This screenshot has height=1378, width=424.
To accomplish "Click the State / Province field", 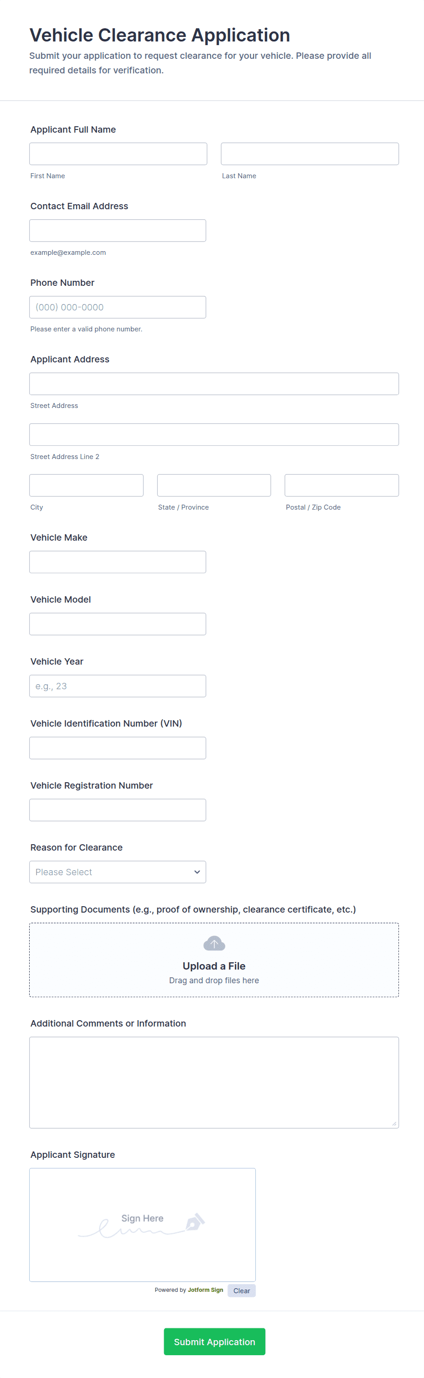I will (x=214, y=485).
